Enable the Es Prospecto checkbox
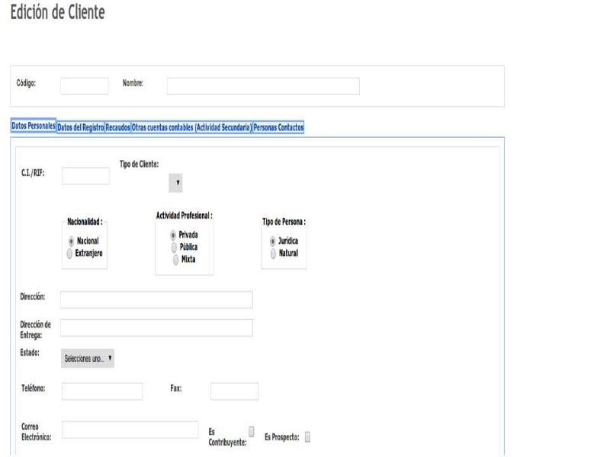610x457 pixels. (x=308, y=436)
